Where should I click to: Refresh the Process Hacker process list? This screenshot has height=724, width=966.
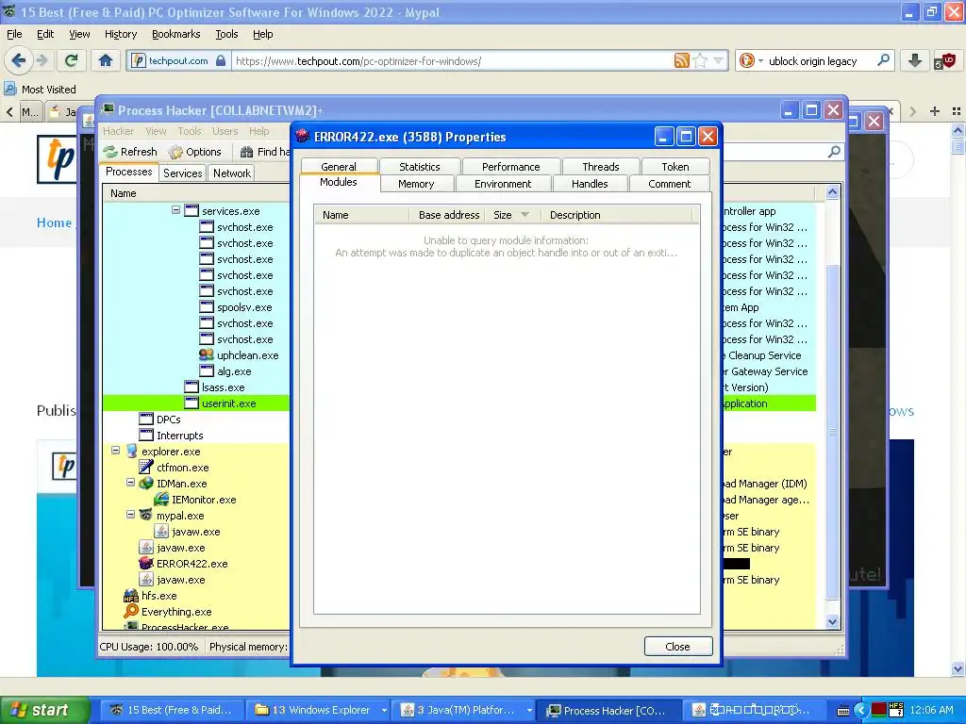(x=130, y=152)
